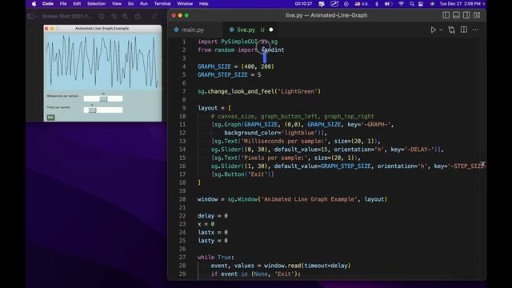This screenshot has height=288, width=512.
Task: Click the sg.Window layout assignment line
Action: coord(292,199)
